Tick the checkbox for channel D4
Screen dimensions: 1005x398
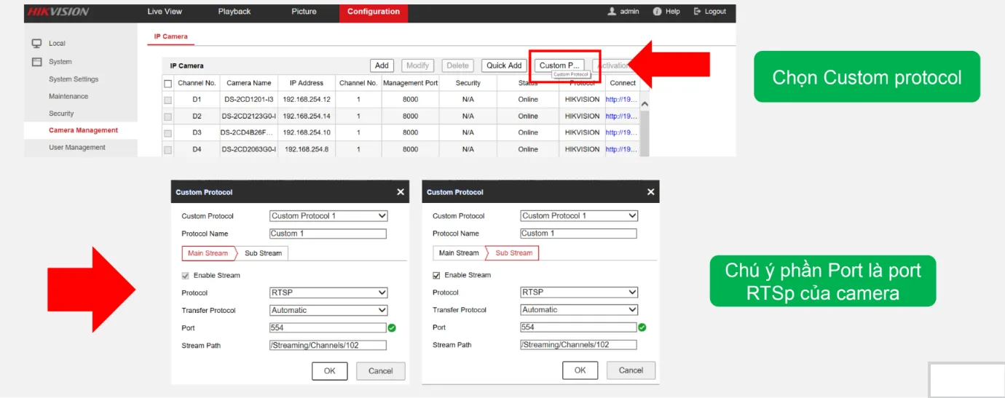tap(168, 150)
